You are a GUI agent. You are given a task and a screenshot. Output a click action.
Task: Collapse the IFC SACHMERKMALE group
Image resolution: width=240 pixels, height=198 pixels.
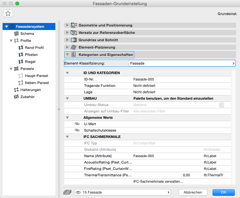pos(67,137)
